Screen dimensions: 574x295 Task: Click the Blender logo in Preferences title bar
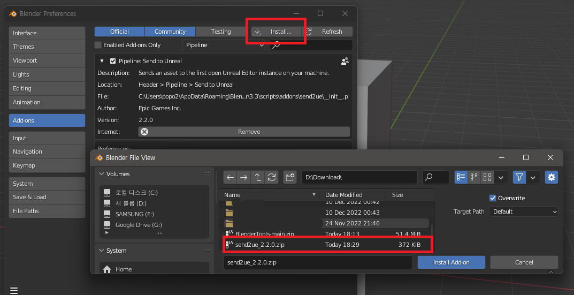pos(13,13)
